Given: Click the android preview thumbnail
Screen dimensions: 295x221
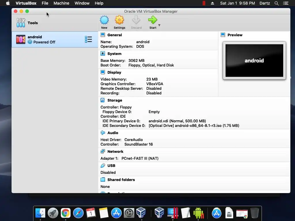Looking at the screenshot, I should [254, 60].
